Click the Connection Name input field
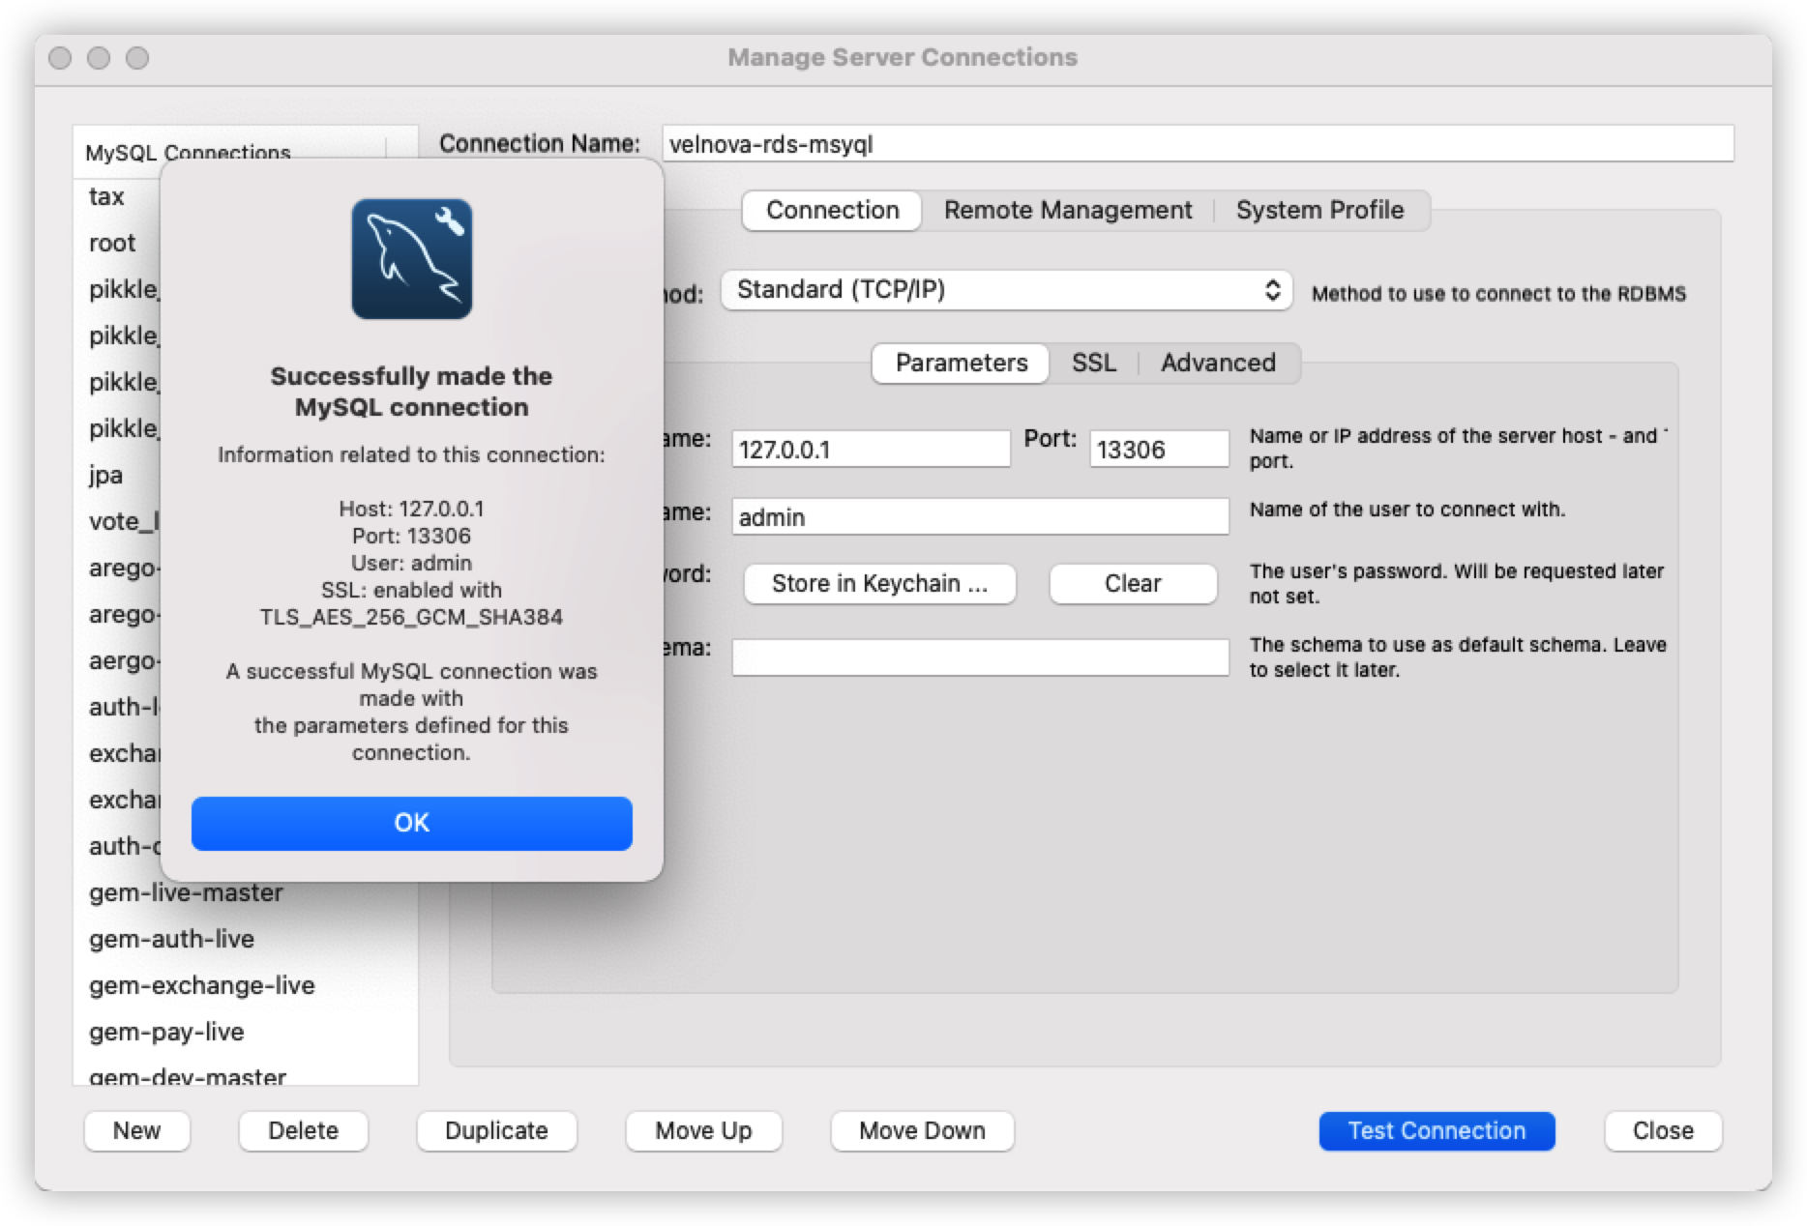The height and width of the screenshot is (1226, 1807). point(1198,144)
